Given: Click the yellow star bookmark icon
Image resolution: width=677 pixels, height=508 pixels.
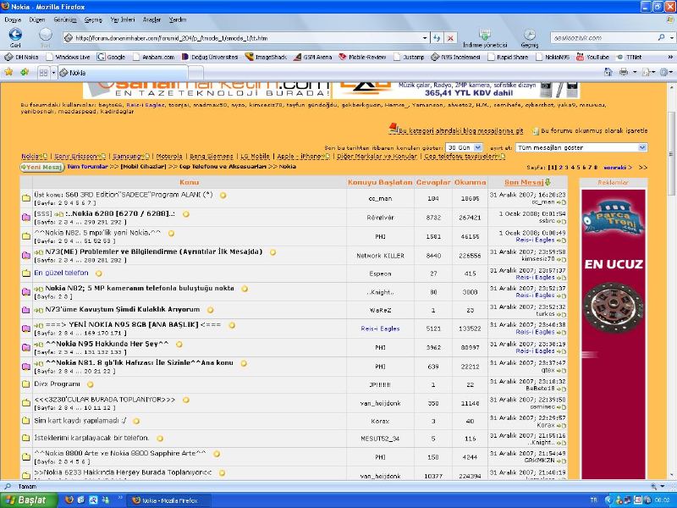Looking at the screenshot, I should [8, 72].
